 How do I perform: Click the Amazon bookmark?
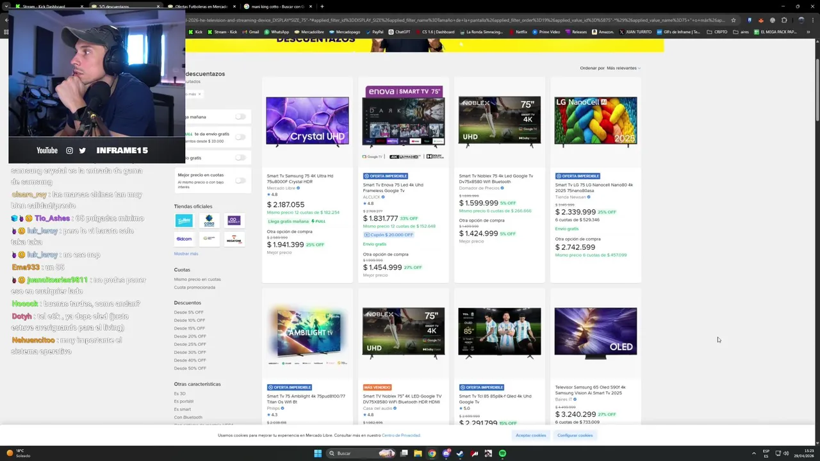click(x=603, y=32)
